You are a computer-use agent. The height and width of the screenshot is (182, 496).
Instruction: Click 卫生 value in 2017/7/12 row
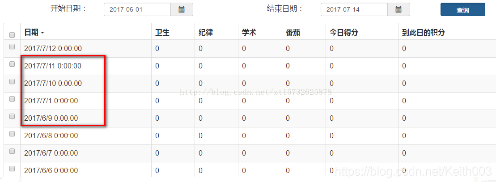(x=157, y=48)
